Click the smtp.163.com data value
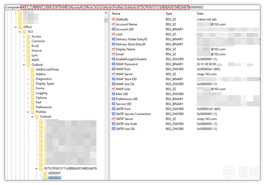This screenshot has height=185, width=265. click(207, 119)
